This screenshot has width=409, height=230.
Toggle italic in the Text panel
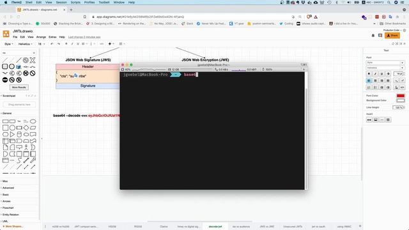375,74
